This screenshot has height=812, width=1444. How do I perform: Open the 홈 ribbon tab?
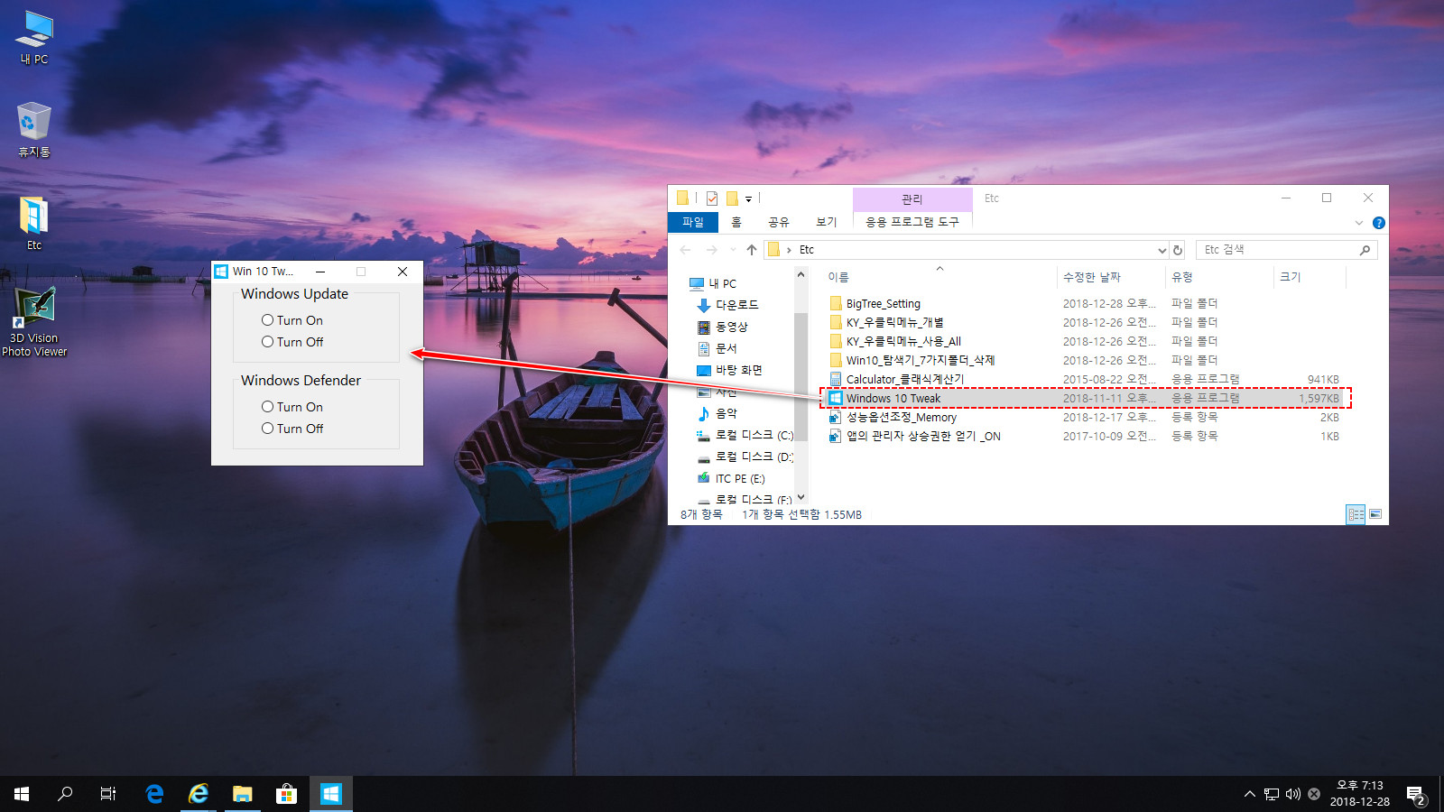click(736, 222)
